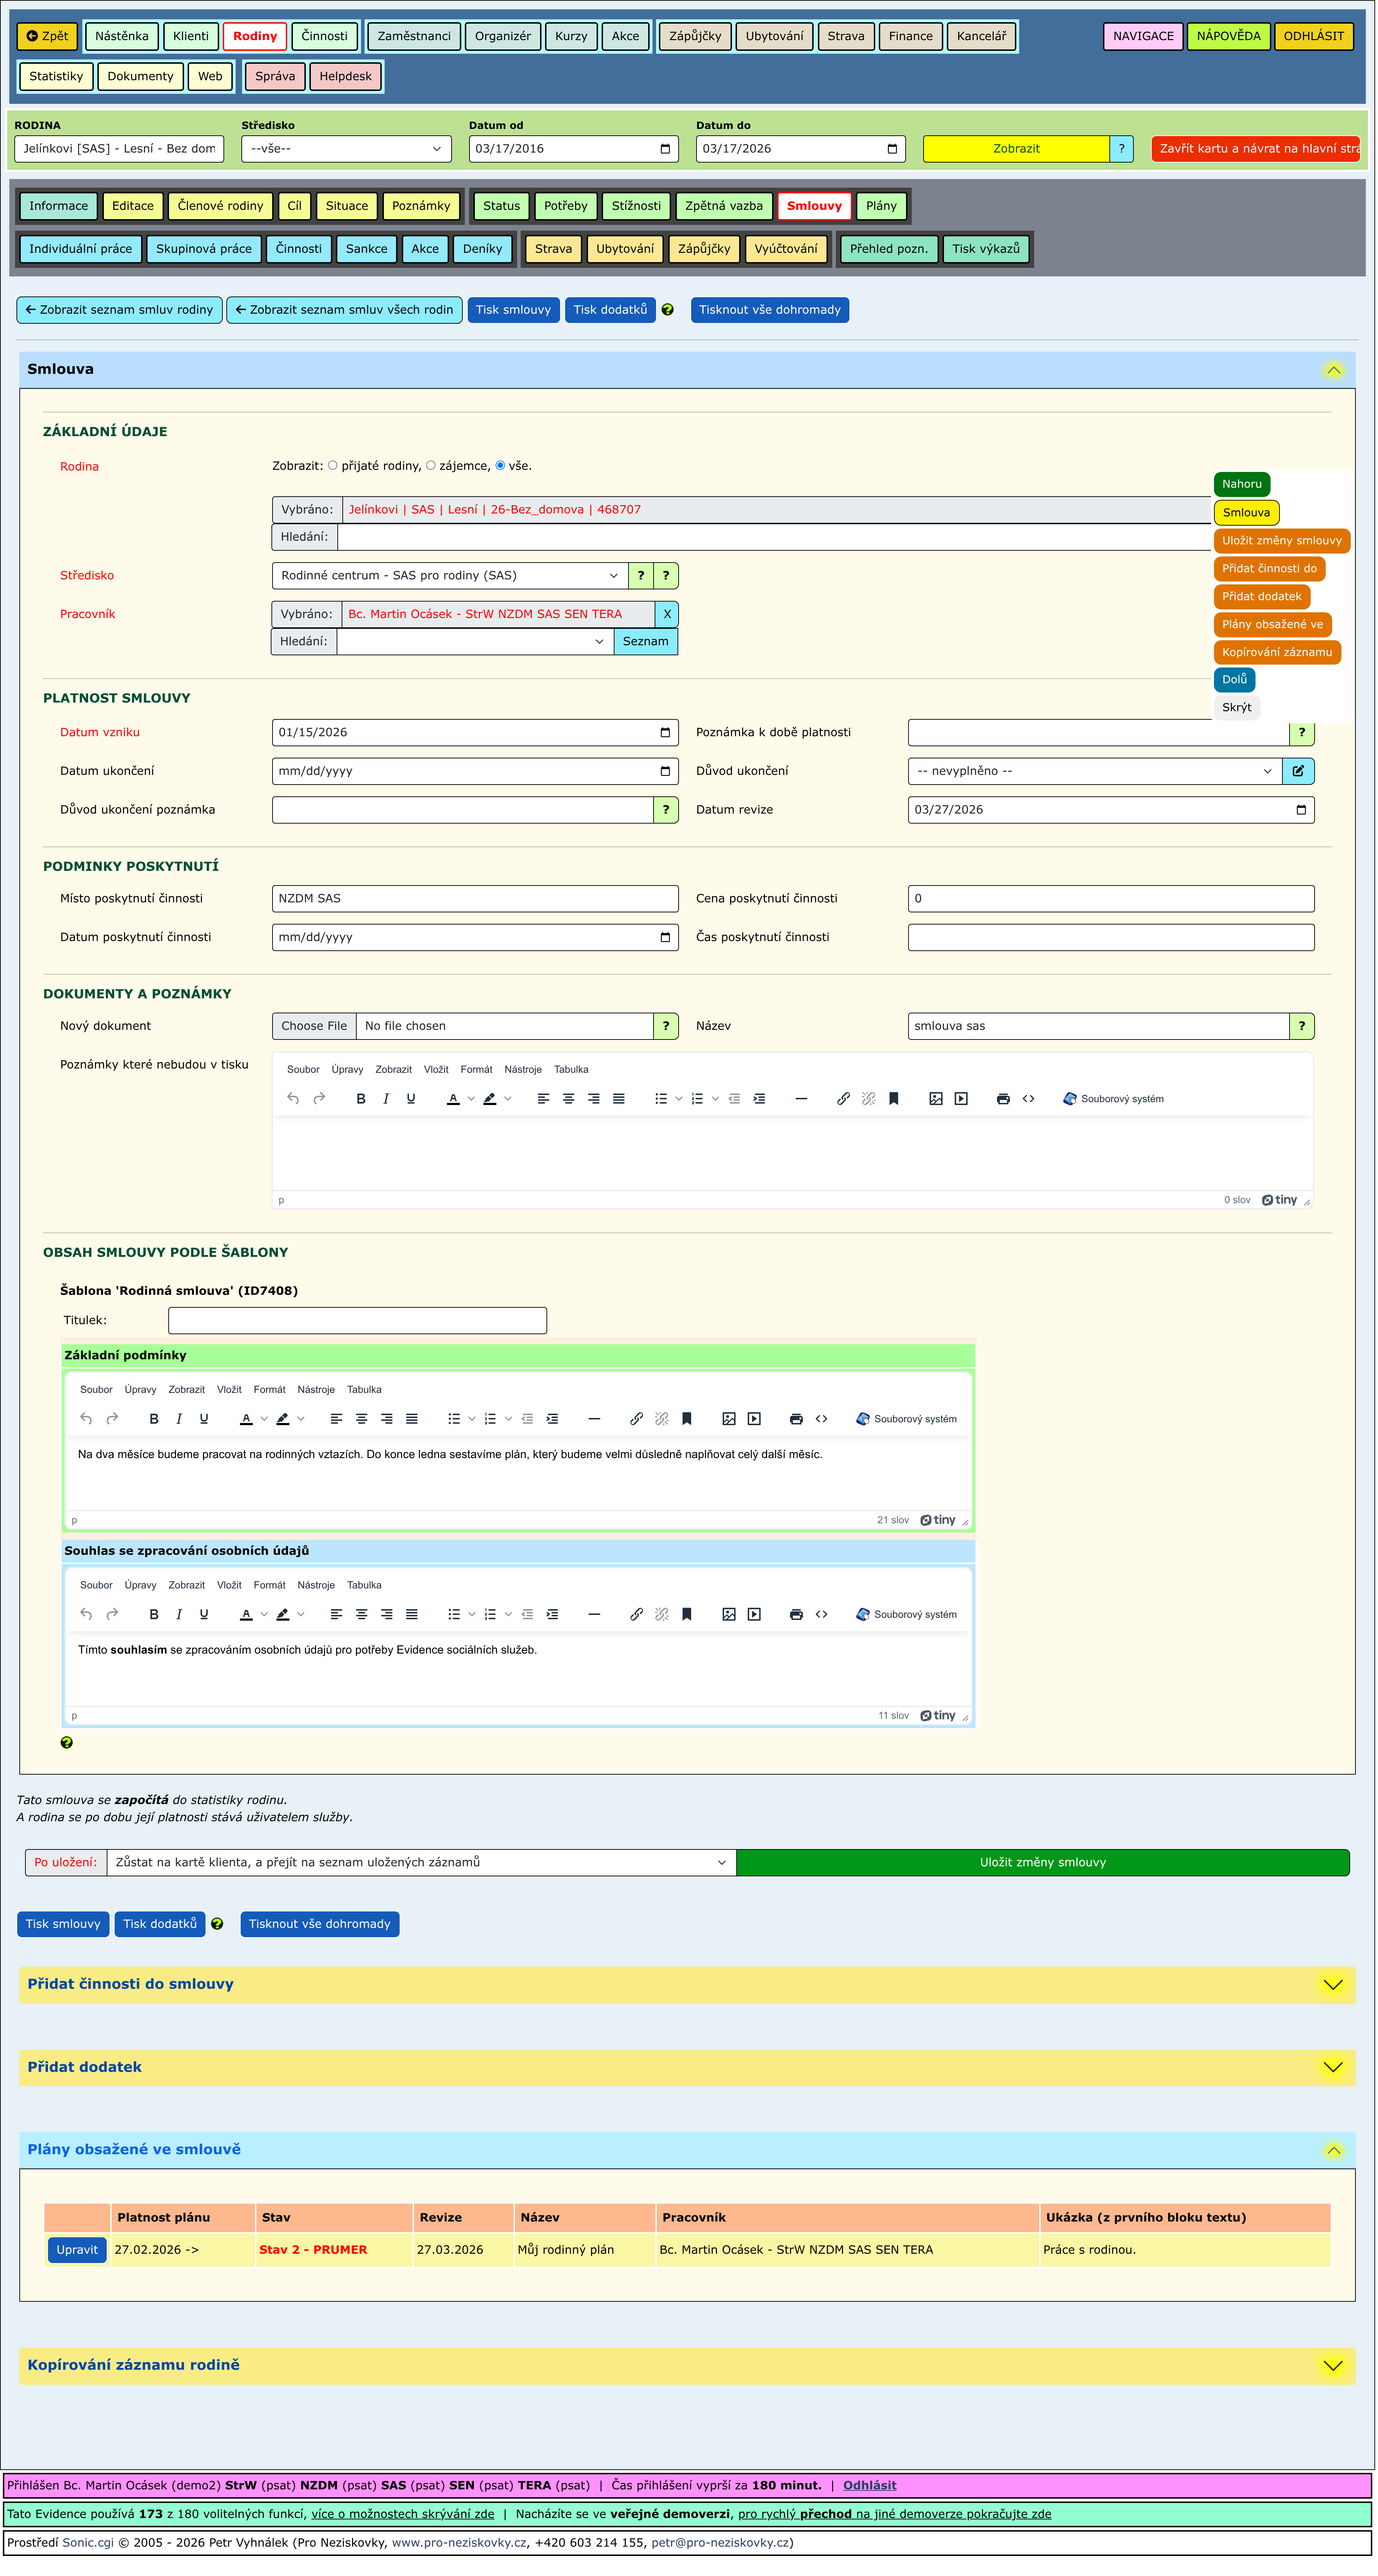Viewport: 1378px width, 2576px height.
Task: Select 'zájemce' radio option
Action: tap(431, 466)
